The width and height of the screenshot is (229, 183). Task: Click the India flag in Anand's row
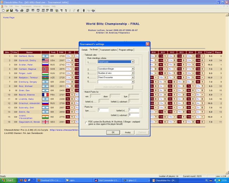[x=45, y=117]
